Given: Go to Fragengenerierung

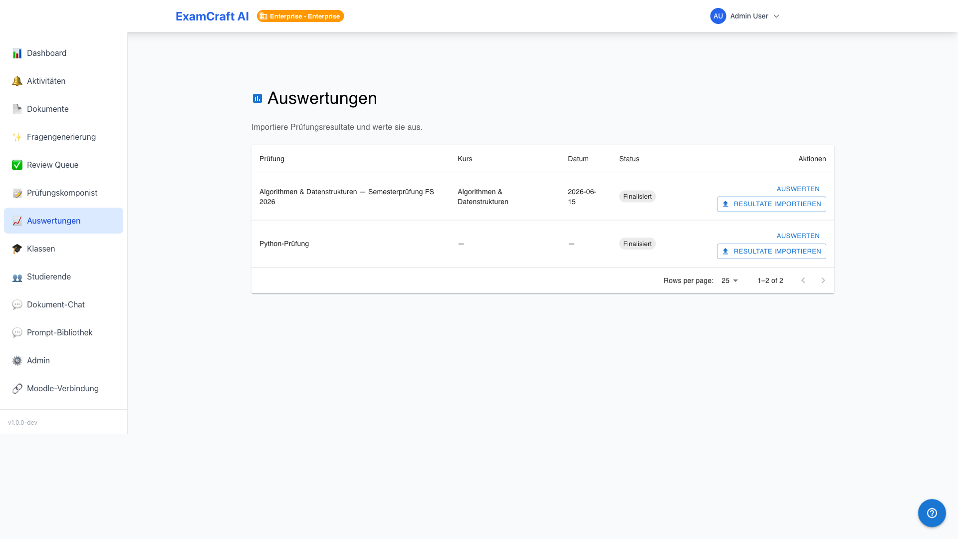Looking at the screenshot, I should point(63,137).
